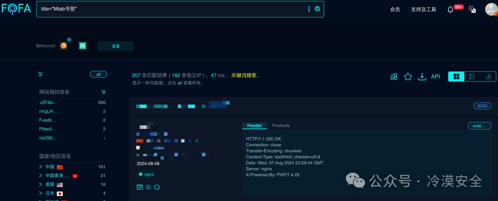
Task: Select the orange related icon
Action: 64,46
